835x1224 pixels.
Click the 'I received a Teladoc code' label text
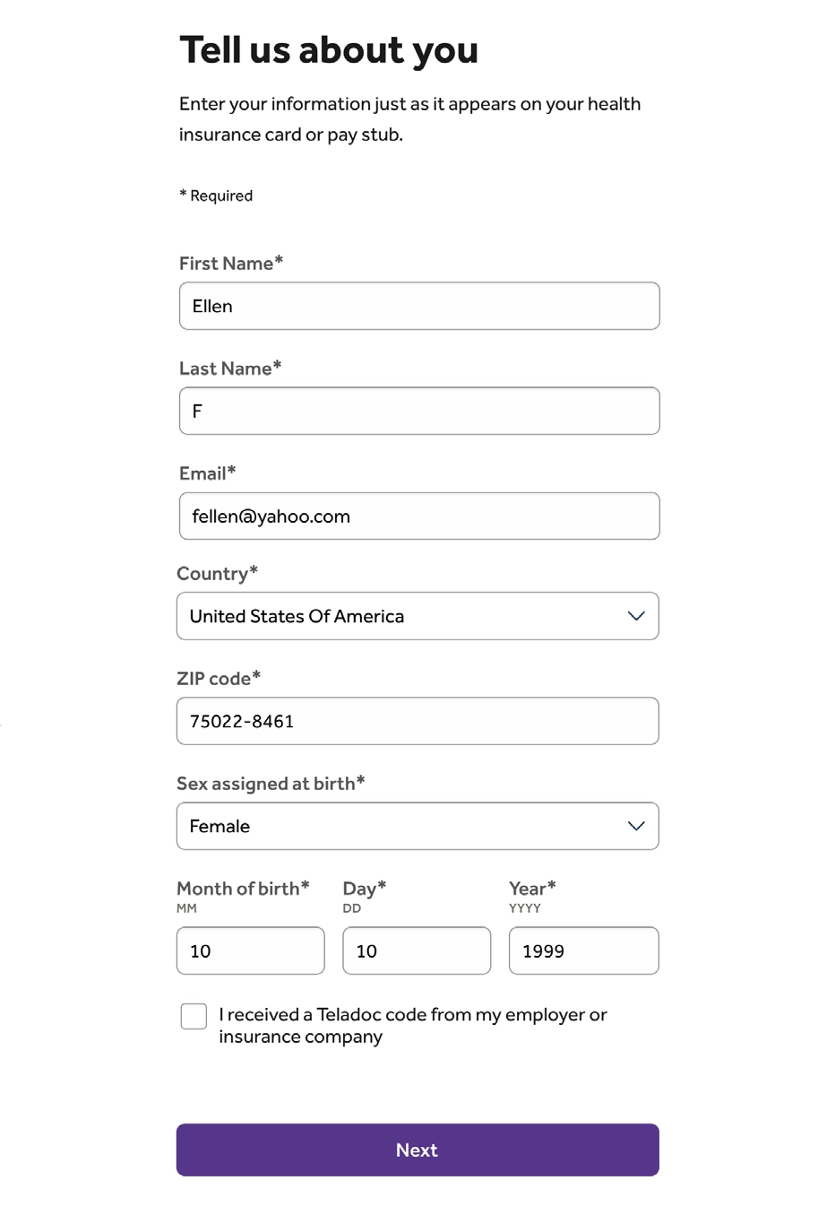click(x=412, y=1025)
